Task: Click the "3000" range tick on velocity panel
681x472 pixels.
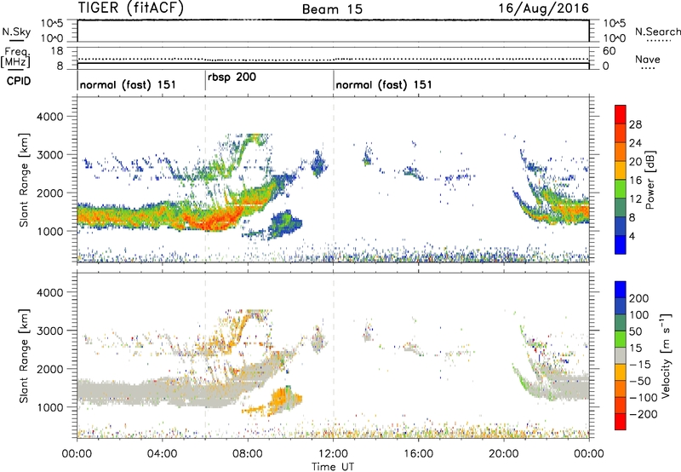Action: pos(50,331)
